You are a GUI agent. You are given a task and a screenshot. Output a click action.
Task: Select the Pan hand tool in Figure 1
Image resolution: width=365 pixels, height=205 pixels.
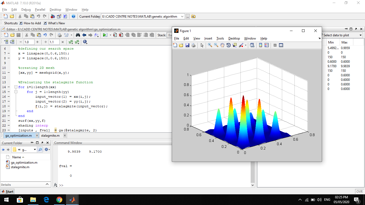point(222,45)
